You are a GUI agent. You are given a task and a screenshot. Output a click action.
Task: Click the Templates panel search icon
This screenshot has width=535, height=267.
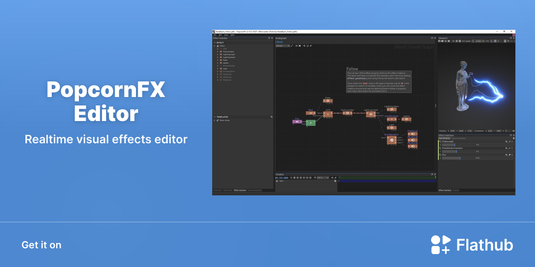click(272, 117)
